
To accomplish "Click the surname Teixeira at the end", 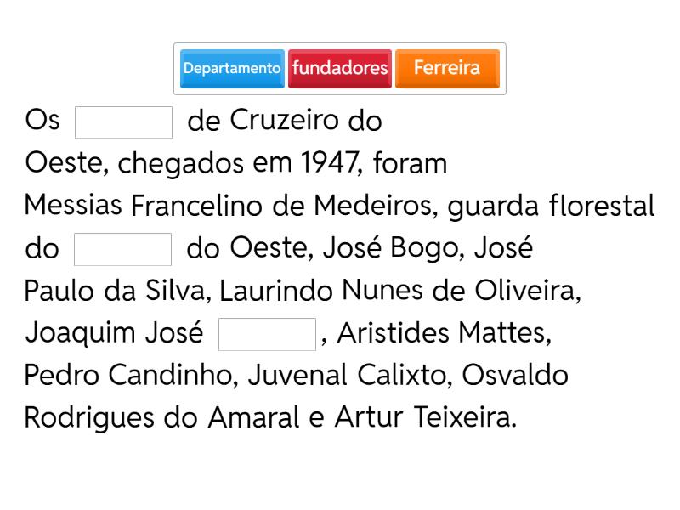I will point(464,418).
